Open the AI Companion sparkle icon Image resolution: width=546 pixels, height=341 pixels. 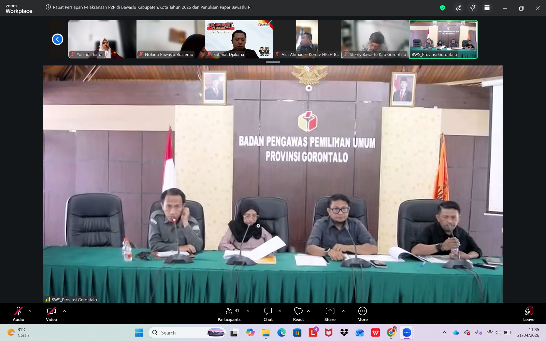click(473, 8)
